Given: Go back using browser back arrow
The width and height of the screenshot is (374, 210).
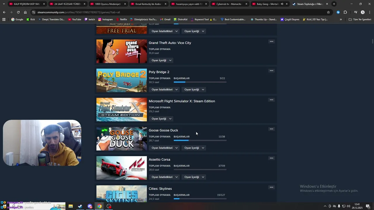Looking at the screenshot, I should [4, 12].
